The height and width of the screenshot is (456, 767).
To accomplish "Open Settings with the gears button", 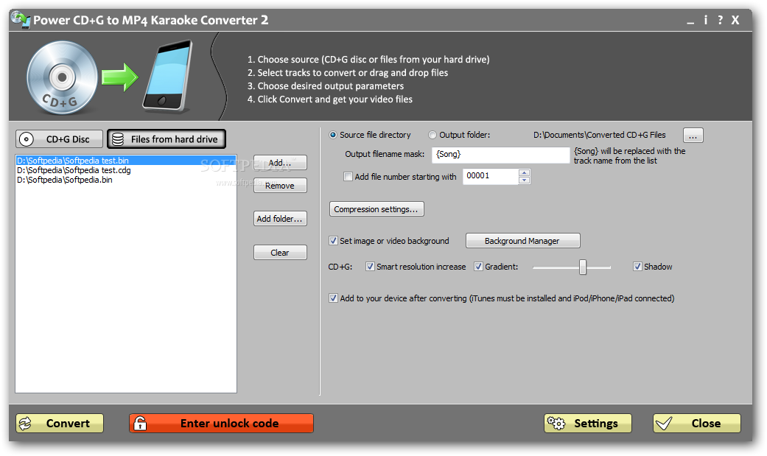I will tap(588, 424).
